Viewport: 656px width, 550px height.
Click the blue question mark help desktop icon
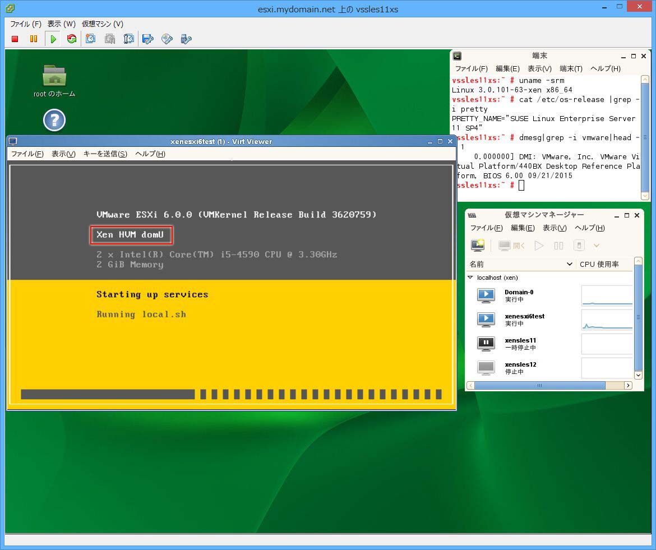(x=54, y=120)
